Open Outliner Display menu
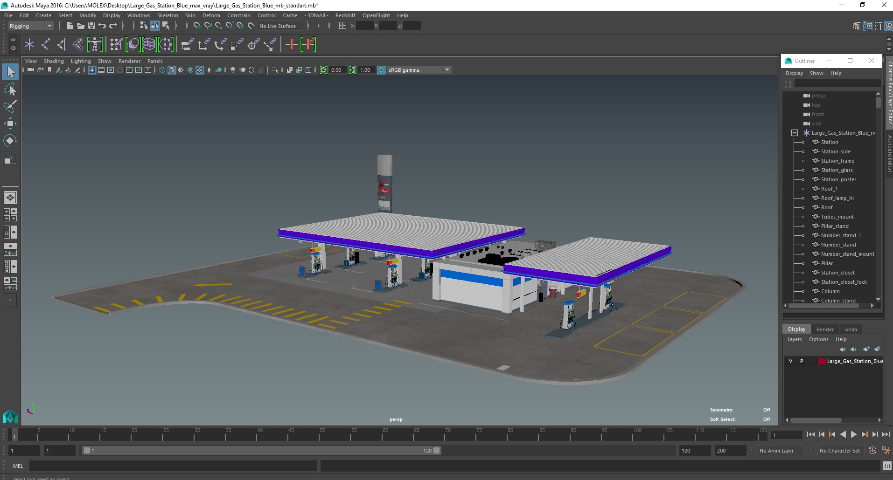Image resolution: width=893 pixels, height=480 pixels. click(794, 73)
